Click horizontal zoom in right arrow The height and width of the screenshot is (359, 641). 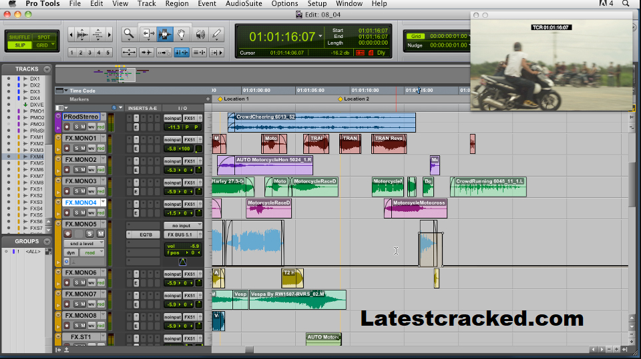(109, 35)
